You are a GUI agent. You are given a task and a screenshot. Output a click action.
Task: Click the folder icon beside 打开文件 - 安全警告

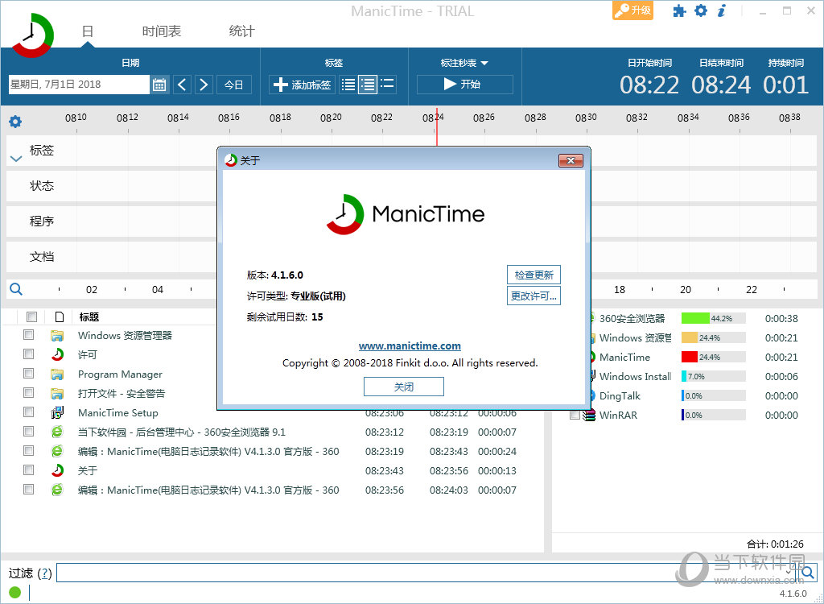click(x=57, y=394)
